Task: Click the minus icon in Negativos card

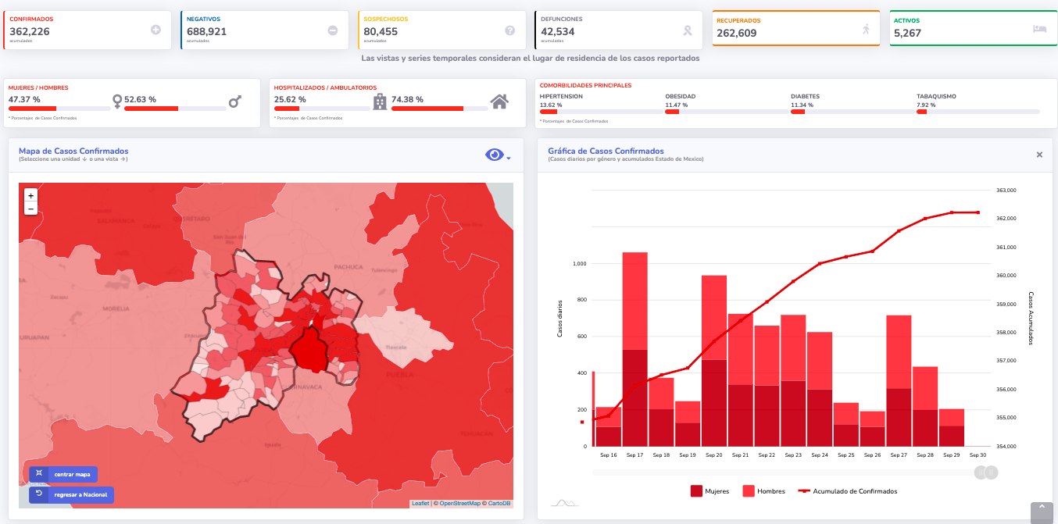Action: [x=333, y=30]
